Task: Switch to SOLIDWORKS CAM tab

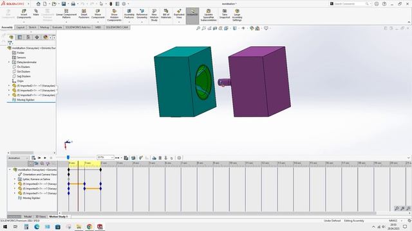Action: click(x=117, y=27)
